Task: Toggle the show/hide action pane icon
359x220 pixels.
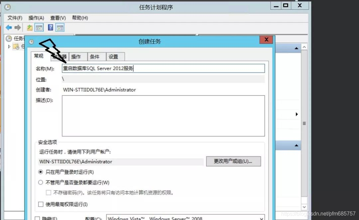Action: click(x=60, y=28)
